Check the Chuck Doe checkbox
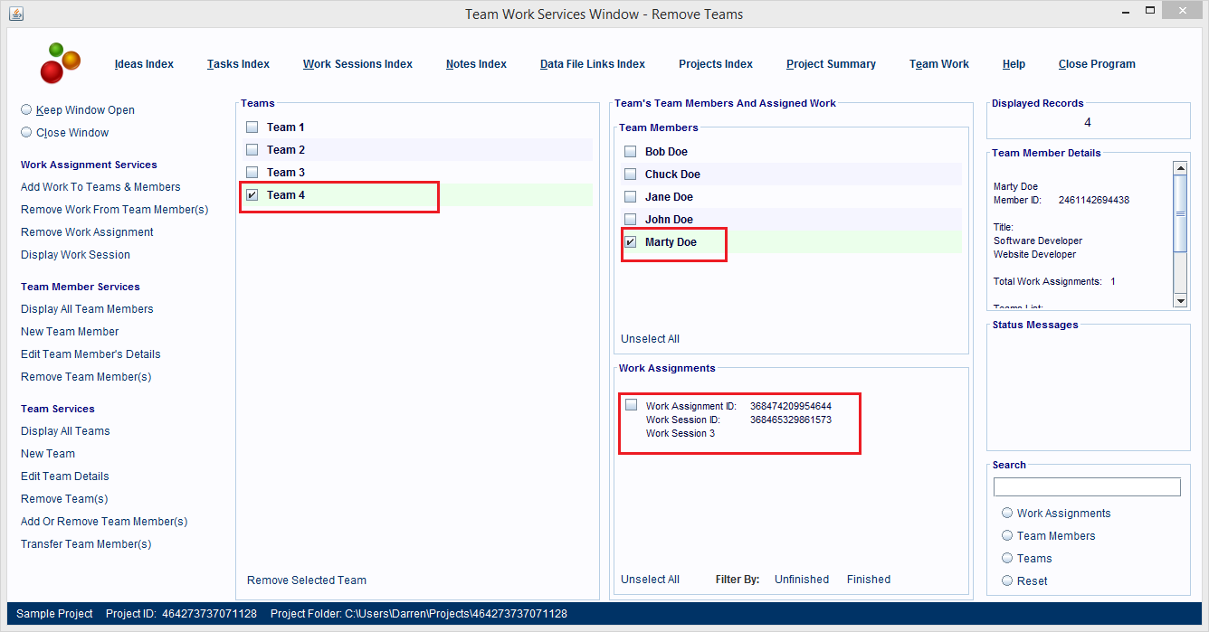 631,175
